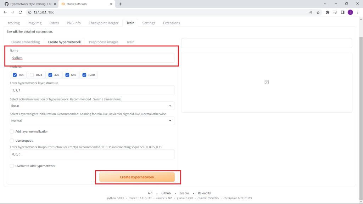Image resolution: width=363 pixels, height=204 pixels.
Task: Open the Preprocess images sub-tab
Action: tap(104, 42)
